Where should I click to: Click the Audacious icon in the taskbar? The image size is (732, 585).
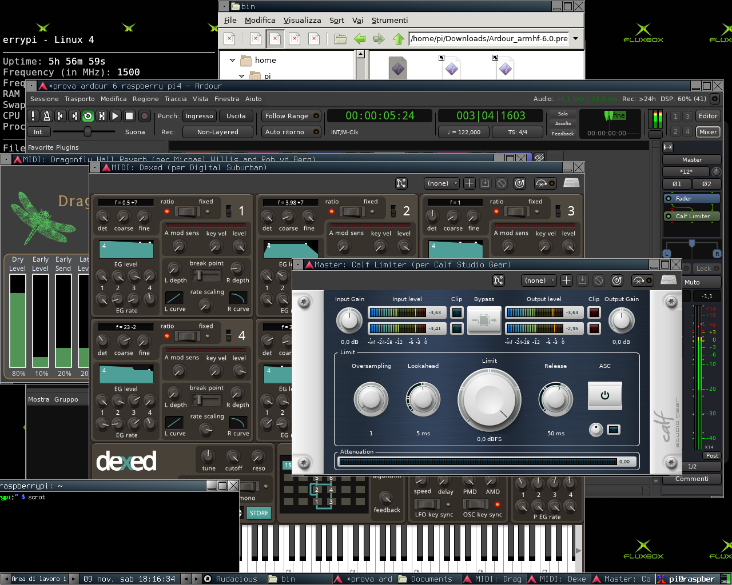tap(208, 579)
